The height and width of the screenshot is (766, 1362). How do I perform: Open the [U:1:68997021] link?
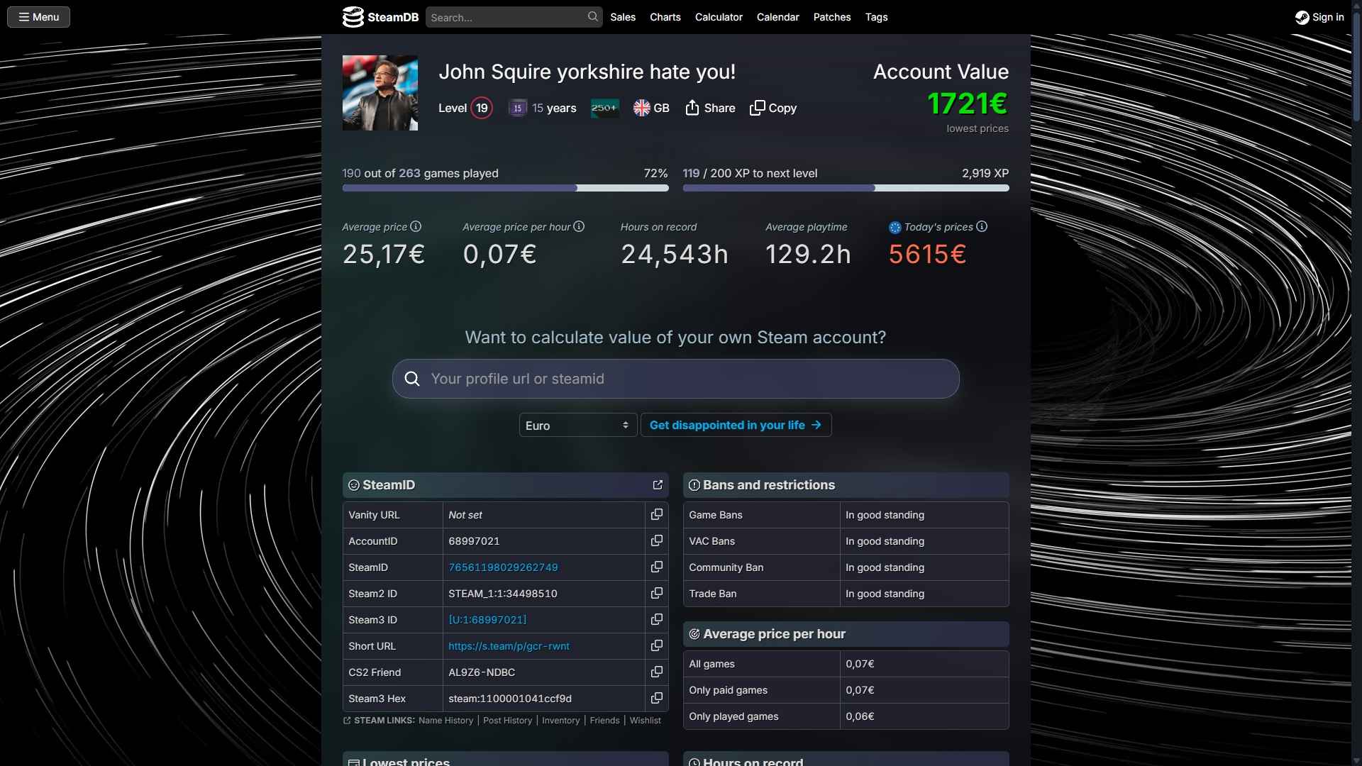pos(487,620)
